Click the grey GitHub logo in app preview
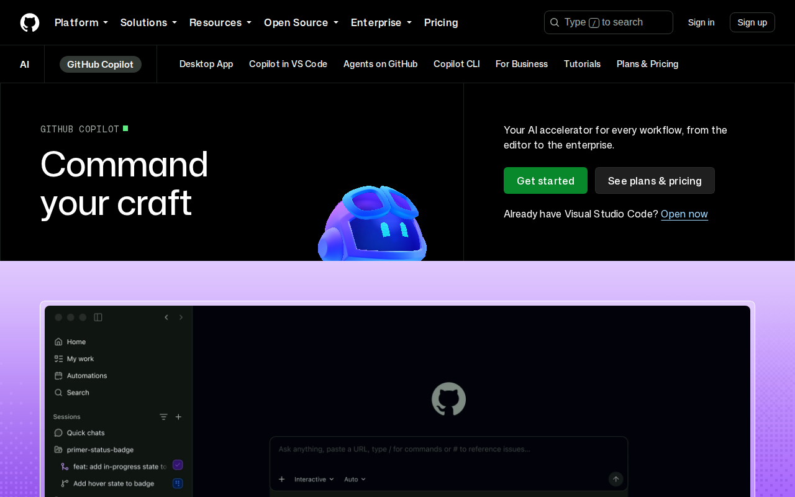Screen dimensions: 795x497 (x=448, y=399)
